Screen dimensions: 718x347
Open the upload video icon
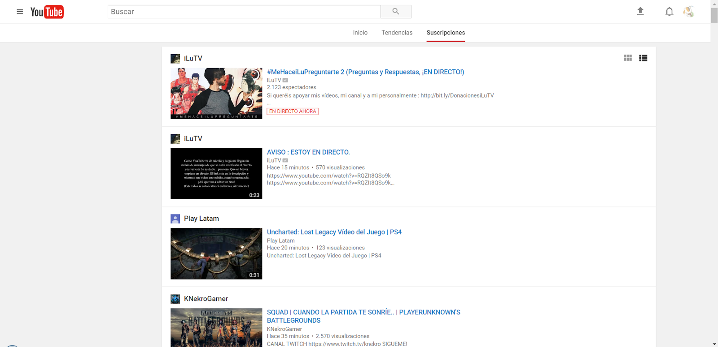click(x=640, y=12)
